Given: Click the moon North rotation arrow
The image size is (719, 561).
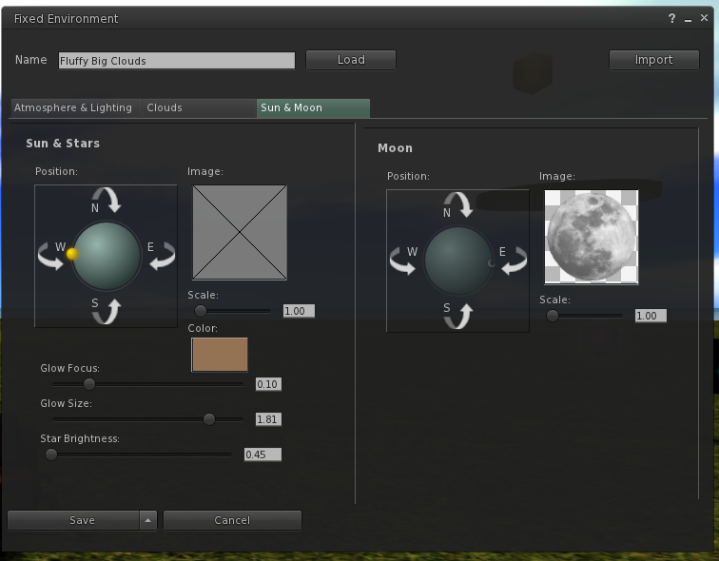Looking at the screenshot, I should point(458,203).
